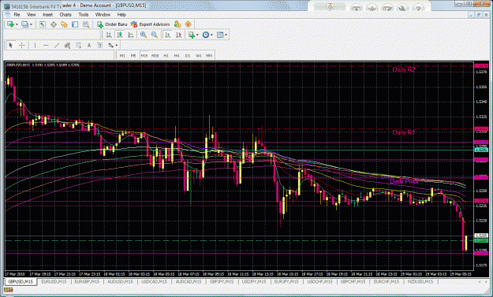The image size is (493, 297).
Task: Expand the Indicators dropdown arrow
Action: pyautogui.click(x=197, y=35)
